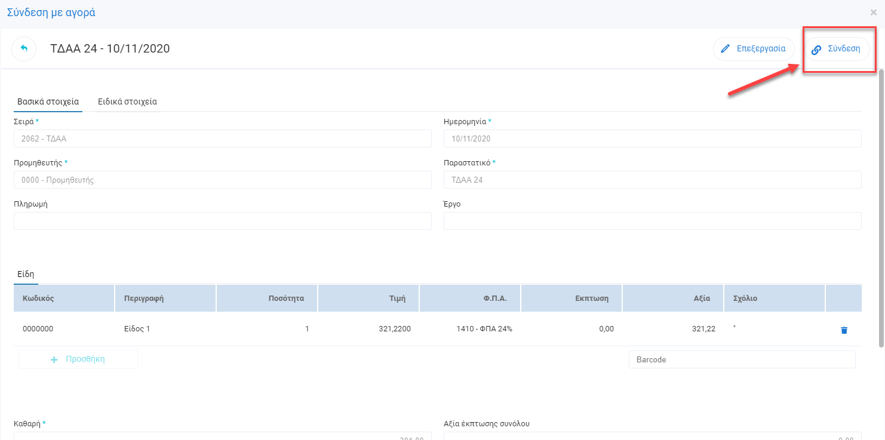Image resolution: width=885 pixels, height=440 pixels.
Task: Open the Σειρά field dropdown
Action: [x=222, y=139]
